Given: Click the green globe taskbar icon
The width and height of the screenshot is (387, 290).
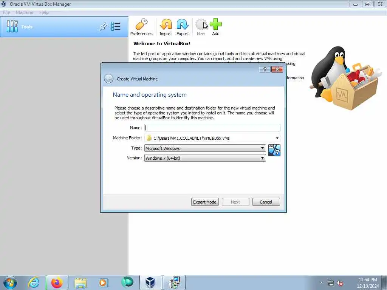Looking at the screenshot, I should pyautogui.click(x=127, y=282).
